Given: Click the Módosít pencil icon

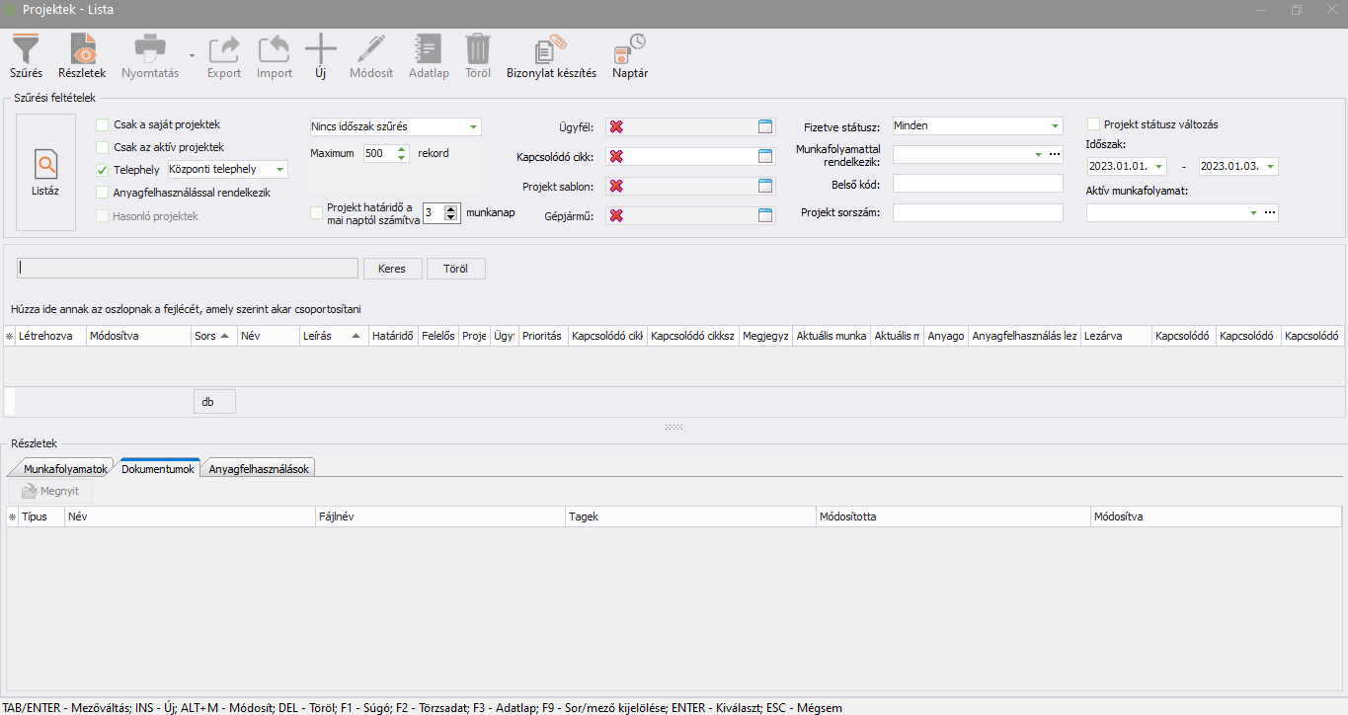Looking at the screenshot, I should pos(371,56).
